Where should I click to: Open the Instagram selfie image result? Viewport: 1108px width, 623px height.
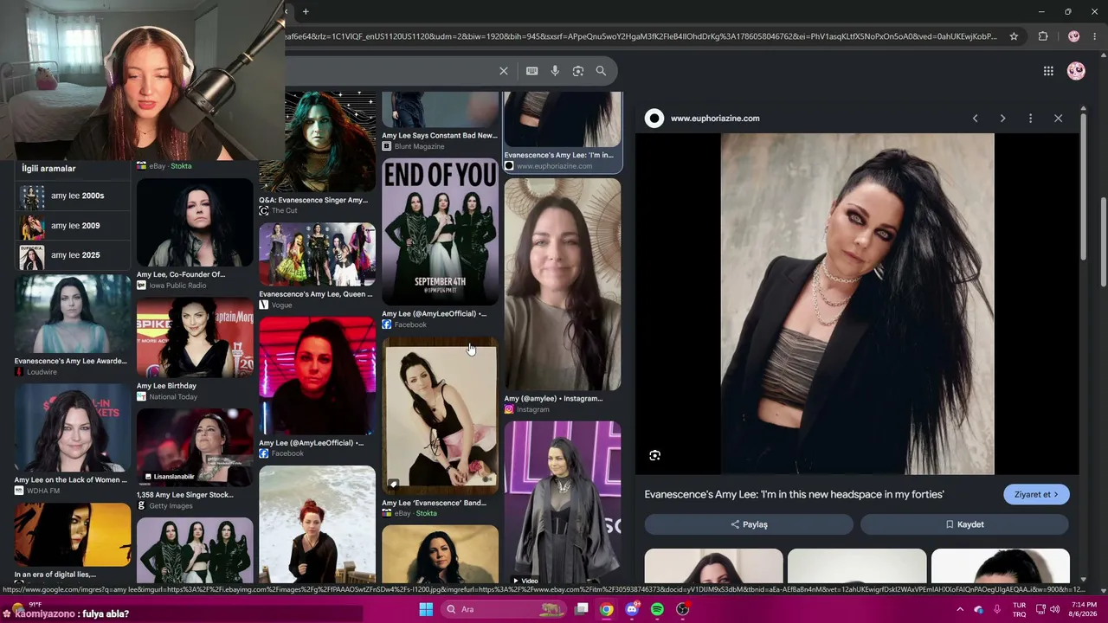pos(563,285)
